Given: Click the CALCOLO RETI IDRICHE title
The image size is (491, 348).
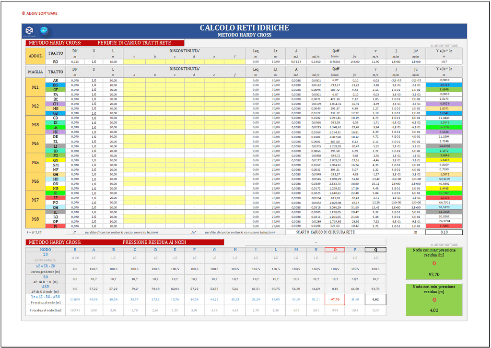Looking at the screenshot, I should [244, 28].
